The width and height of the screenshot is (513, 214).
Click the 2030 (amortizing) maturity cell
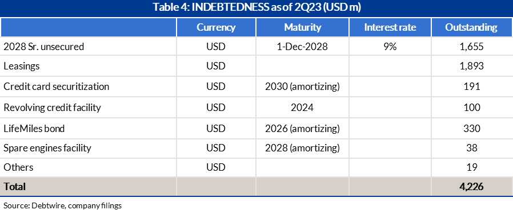pyautogui.click(x=302, y=87)
